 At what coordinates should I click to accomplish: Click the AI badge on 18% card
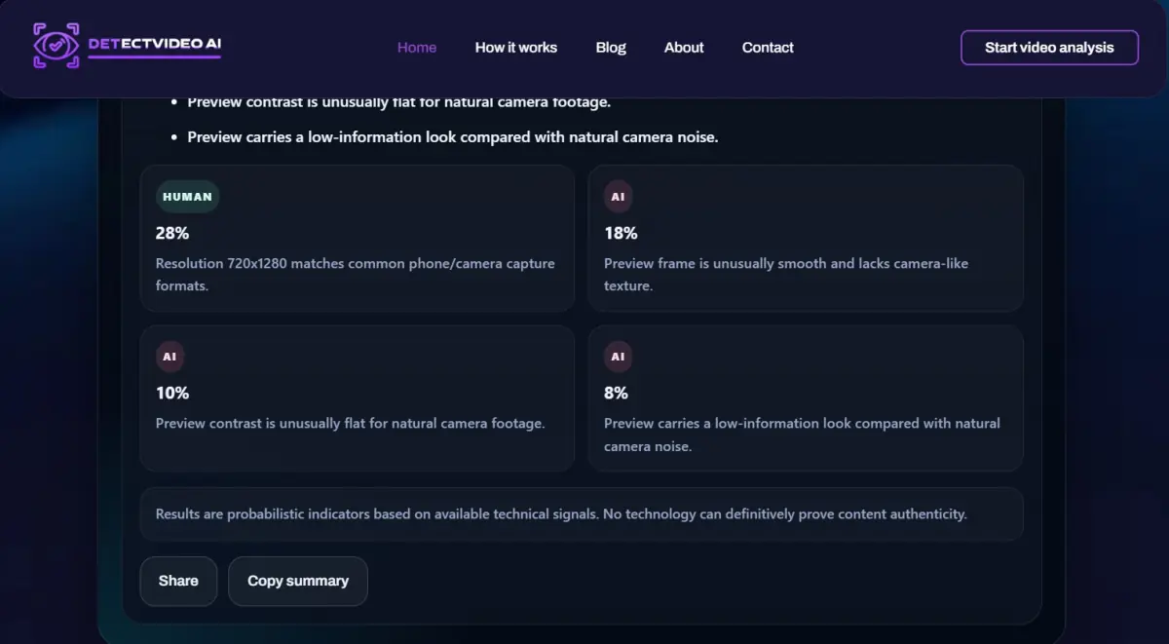[618, 197]
